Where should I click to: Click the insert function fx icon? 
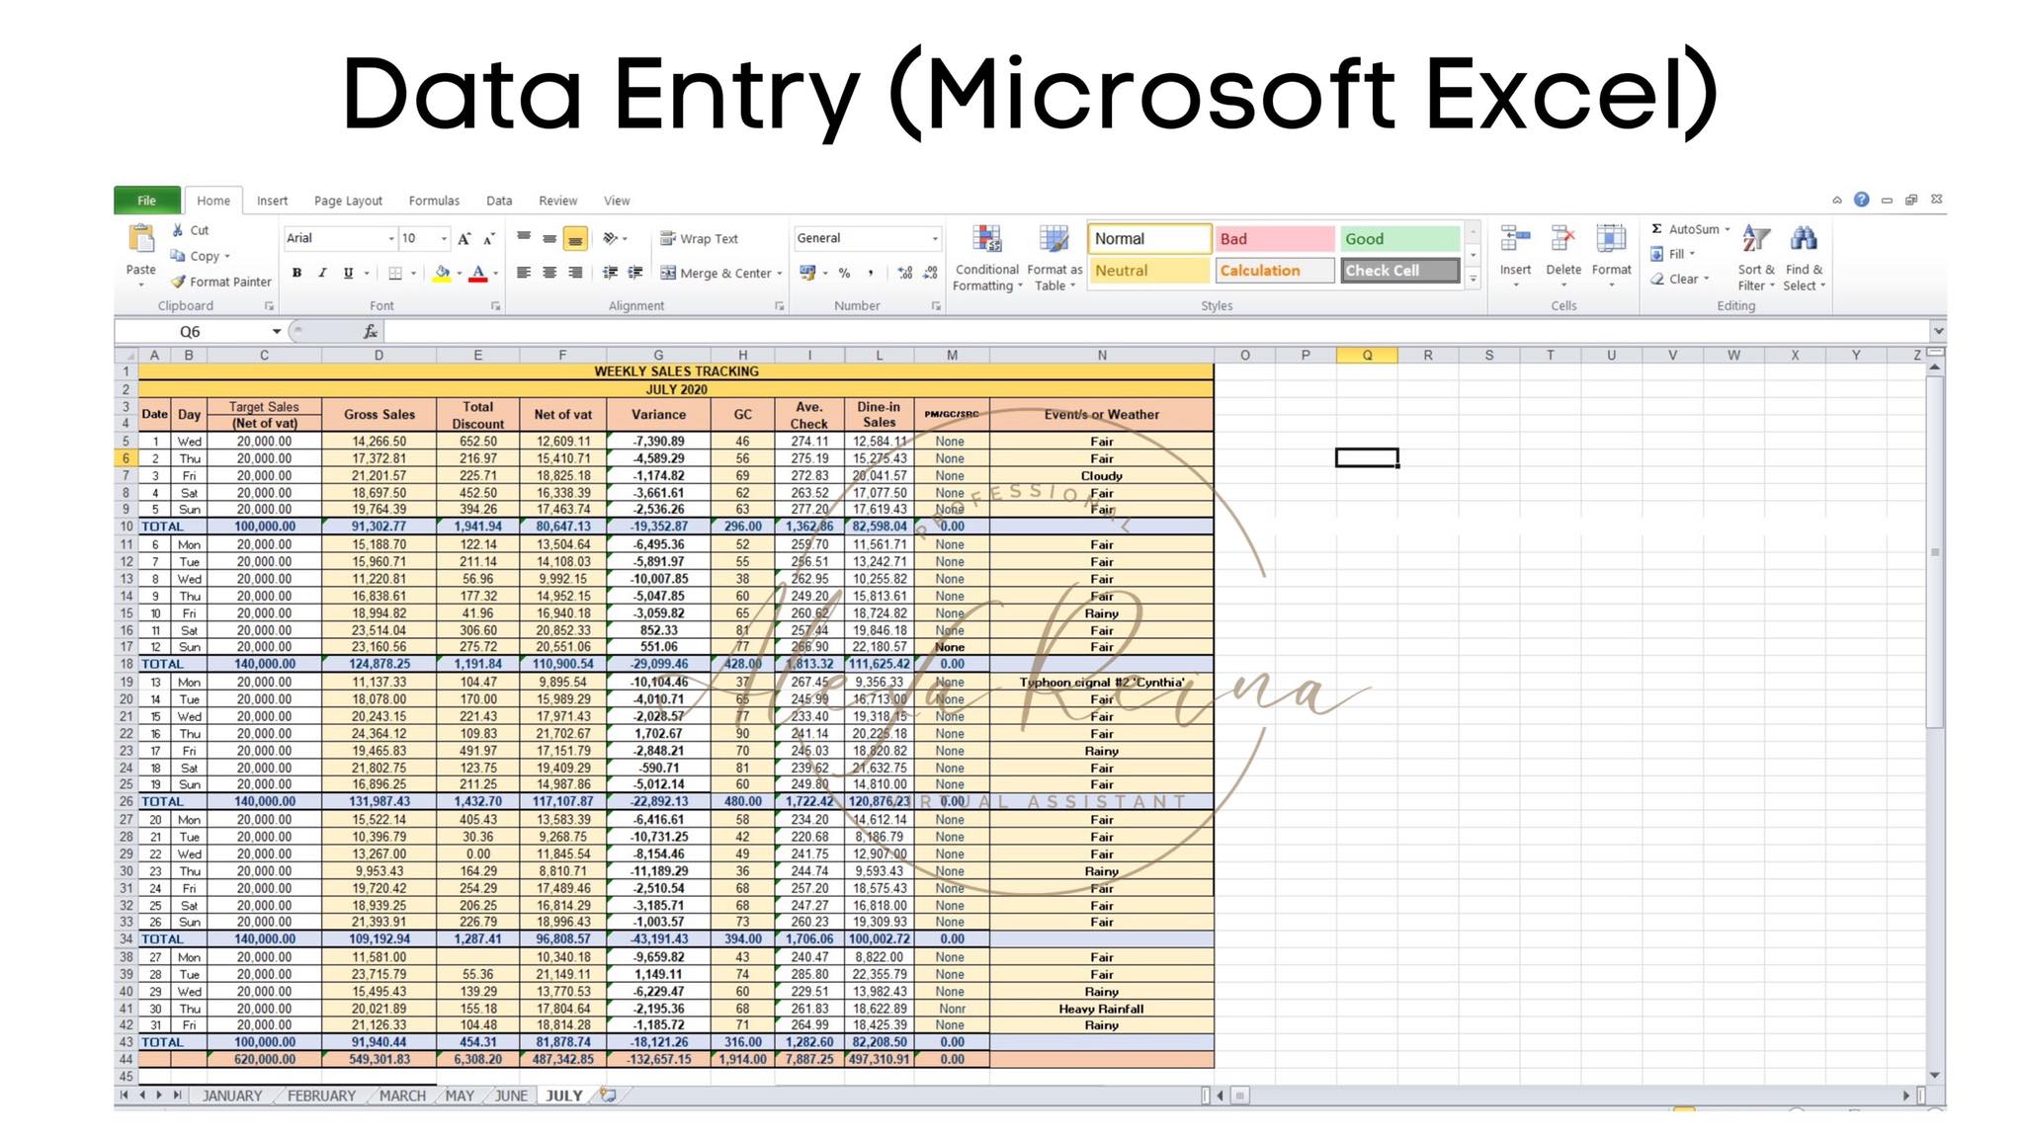371,332
